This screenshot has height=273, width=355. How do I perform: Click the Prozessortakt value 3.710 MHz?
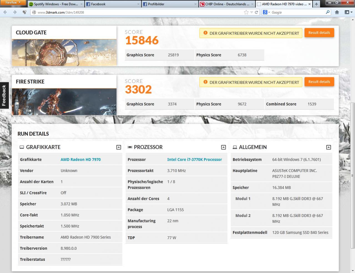(x=177, y=171)
